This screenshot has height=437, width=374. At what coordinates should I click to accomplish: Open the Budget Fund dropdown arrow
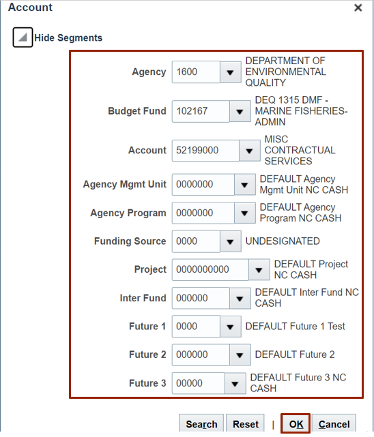click(x=240, y=112)
